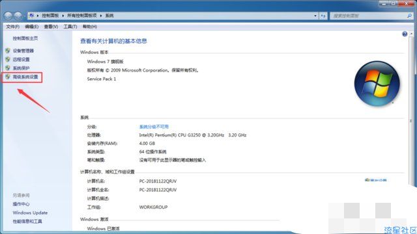The width and height of the screenshot is (417, 234).
Task: Open the 帮助(H) menu
Action: pyautogui.click(x=90, y=27)
